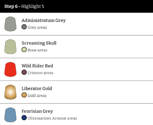Select the bone areas color circle
The width and height of the screenshot is (153, 125).
[24, 50]
